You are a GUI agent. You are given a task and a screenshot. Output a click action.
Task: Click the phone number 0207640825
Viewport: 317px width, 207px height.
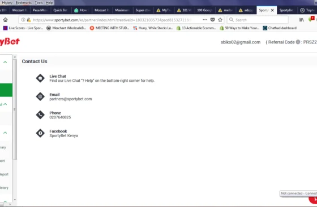click(x=60, y=117)
